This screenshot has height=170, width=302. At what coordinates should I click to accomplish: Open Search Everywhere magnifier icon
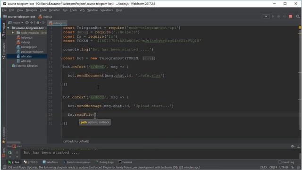click(298, 17)
